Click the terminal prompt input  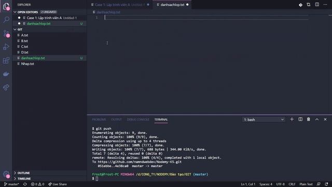(x=97, y=179)
